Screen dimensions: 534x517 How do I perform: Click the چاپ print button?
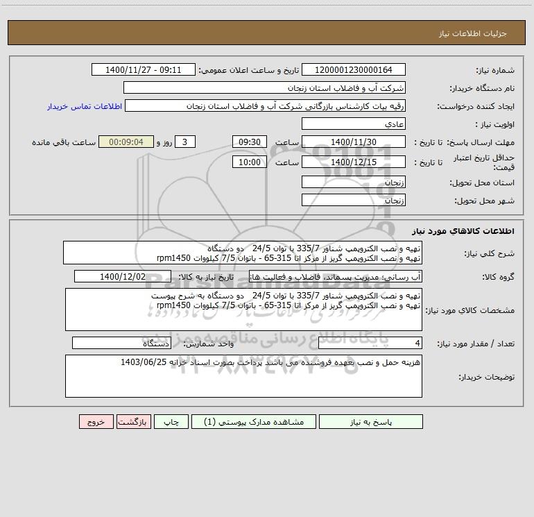pos(171,421)
